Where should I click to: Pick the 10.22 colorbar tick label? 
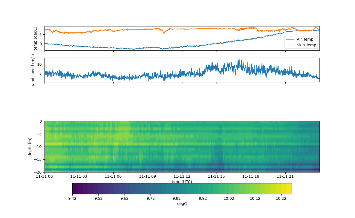coord(281,198)
